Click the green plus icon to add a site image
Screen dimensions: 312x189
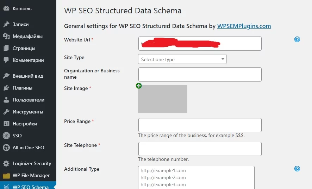pos(139,86)
